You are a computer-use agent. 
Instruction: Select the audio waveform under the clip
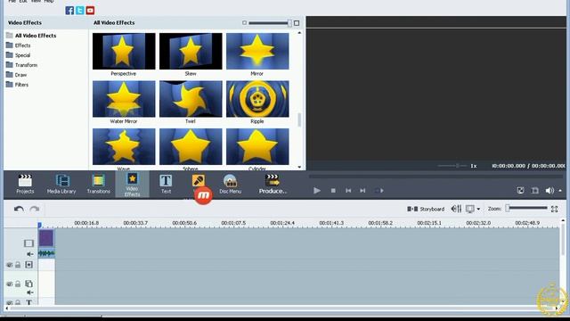[46, 253]
